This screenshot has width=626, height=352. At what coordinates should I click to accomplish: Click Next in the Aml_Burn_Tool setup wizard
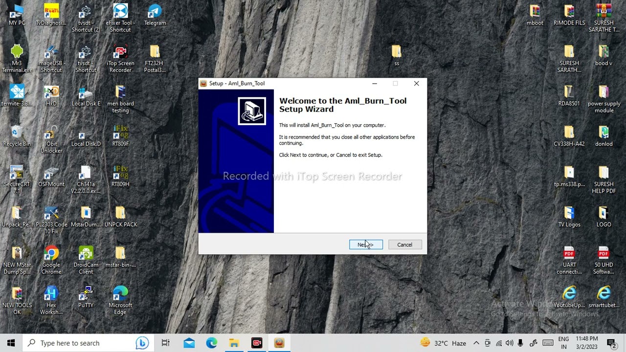point(366,244)
